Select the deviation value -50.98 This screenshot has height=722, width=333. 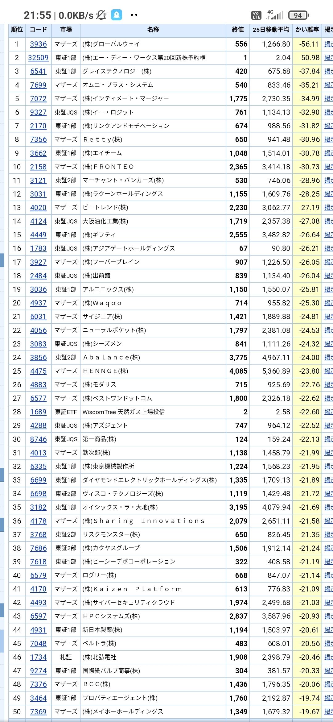pyautogui.click(x=309, y=58)
